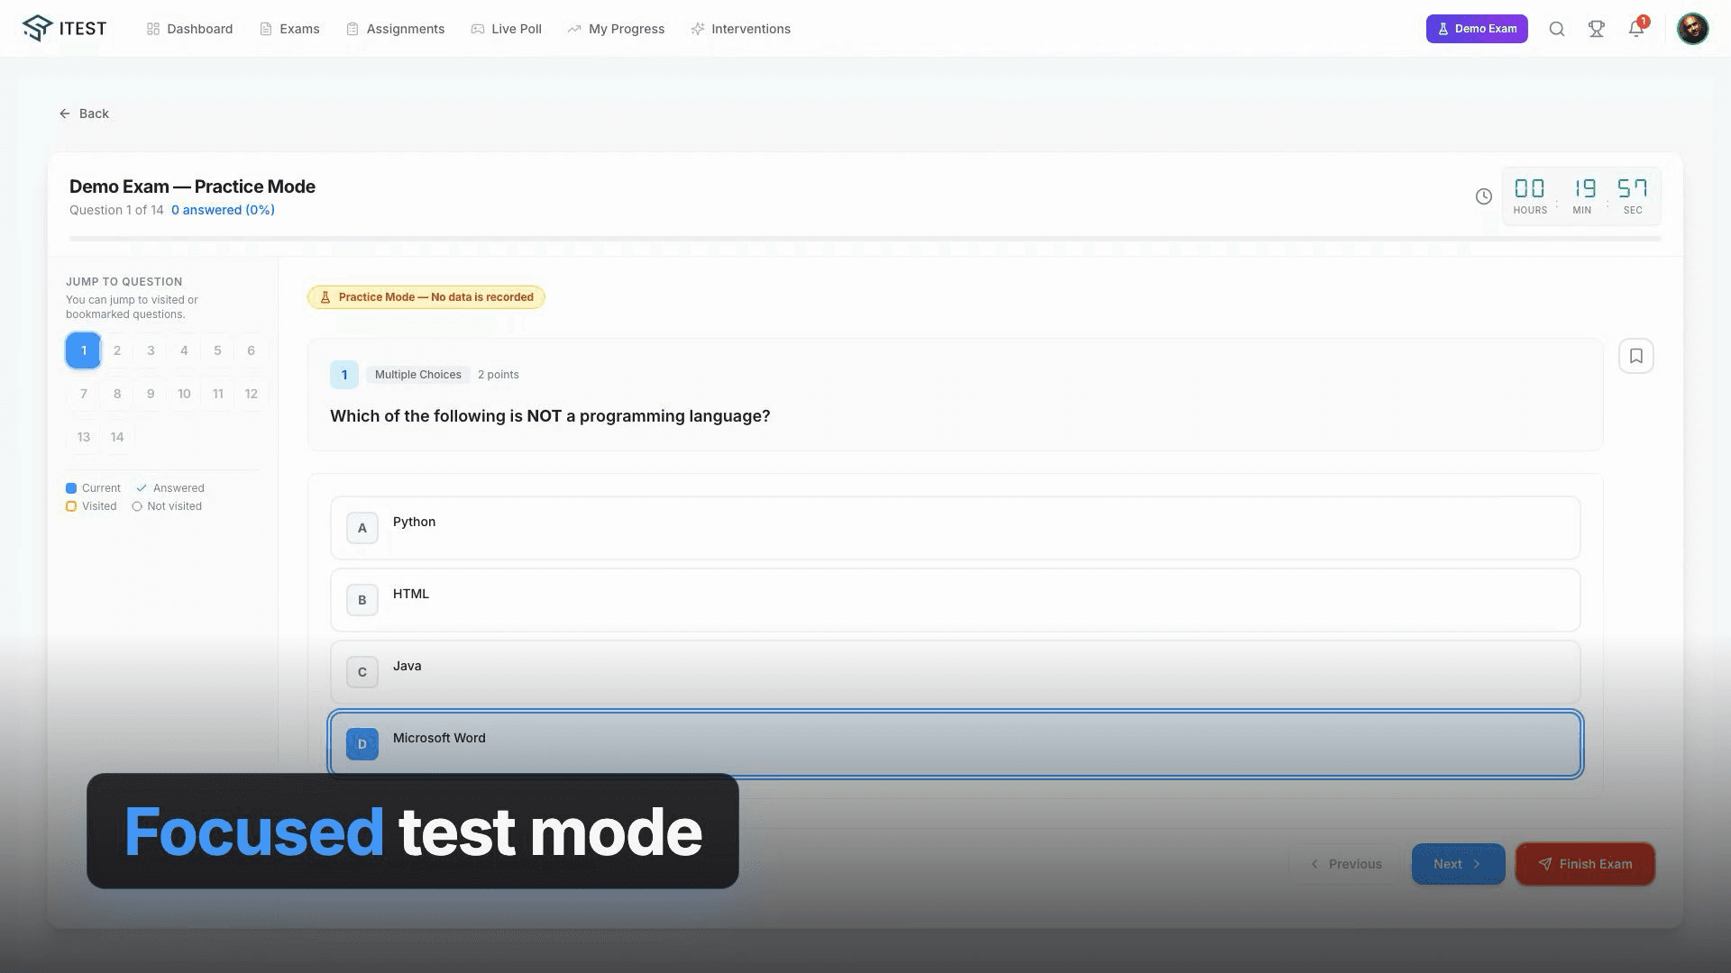1731x973 pixels.
Task: Click the Next button
Action: tap(1458, 864)
